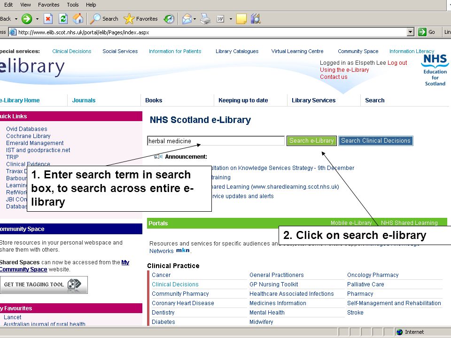Open the Keeping up to date tab
Image resolution: width=451 pixels, height=338 pixels.
(243, 100)
